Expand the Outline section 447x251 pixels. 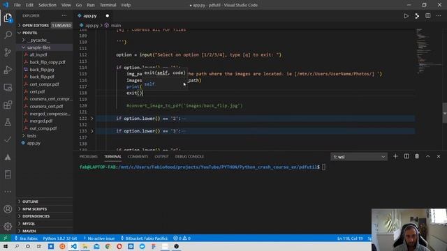pyautogui.click(x=45, y=201)
